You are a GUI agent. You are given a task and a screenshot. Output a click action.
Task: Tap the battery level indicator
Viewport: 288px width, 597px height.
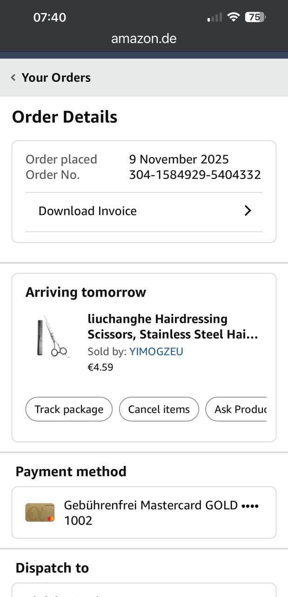tap(255, 17)
